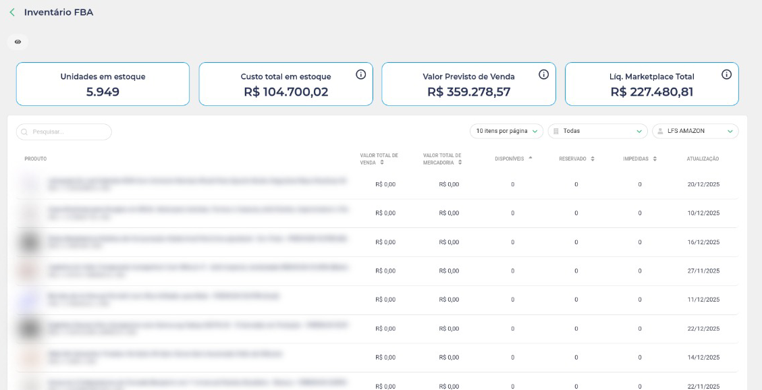This screenshot has height=390, width=762.
Task: Open the LFS AMAZON account dropdown
Action: click(695, 132)
